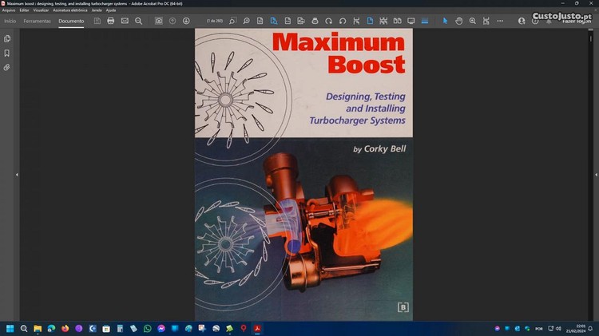Switch to the Ferramentas tab
The image size is (599, 336).
coord(37,21)
